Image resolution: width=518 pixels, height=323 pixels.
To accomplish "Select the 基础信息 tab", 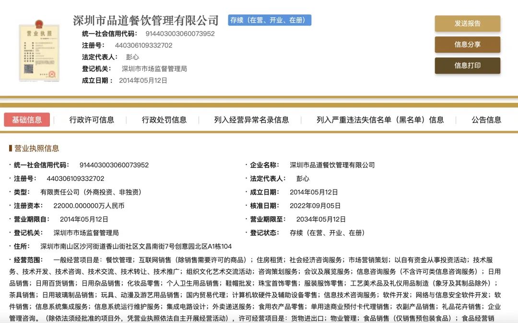I will (x=27, y=120).
